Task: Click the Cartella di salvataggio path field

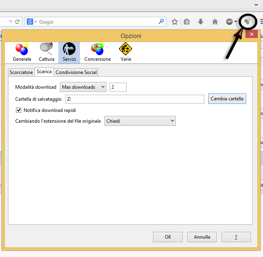Action: point(135,99)
